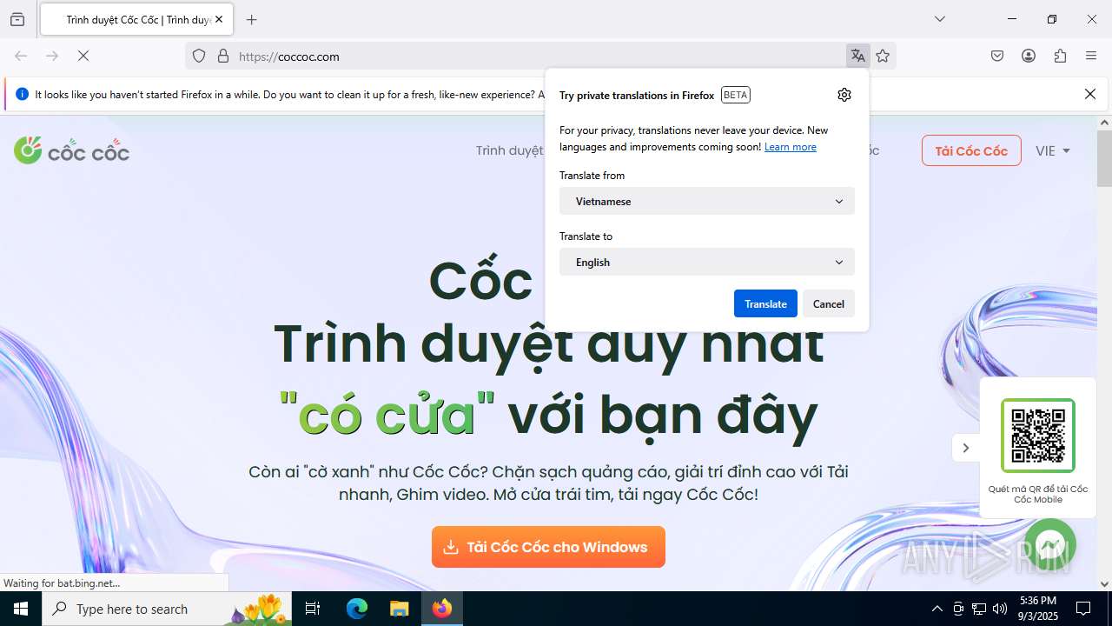Open the Trình duyệt nav menu item
This screenshot has width=1112, height=626.
click(x=510, y=150)
